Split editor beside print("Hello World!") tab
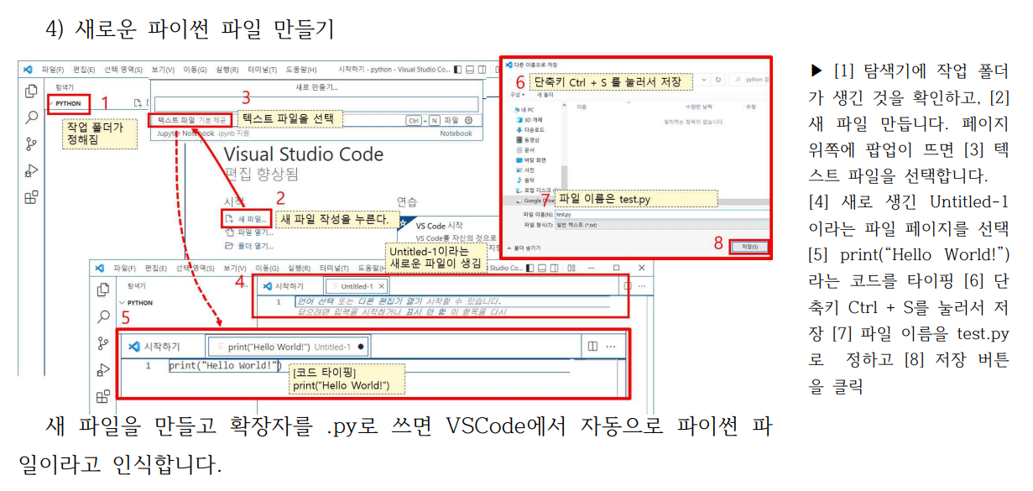Viewport: 1033px width, 491px height. click(x=592, y=346)
